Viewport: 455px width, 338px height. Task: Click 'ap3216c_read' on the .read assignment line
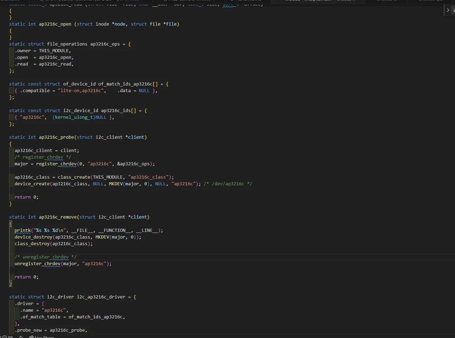55,64
